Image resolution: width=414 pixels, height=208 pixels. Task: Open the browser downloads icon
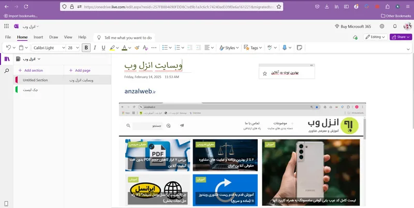tap(327, 7)
